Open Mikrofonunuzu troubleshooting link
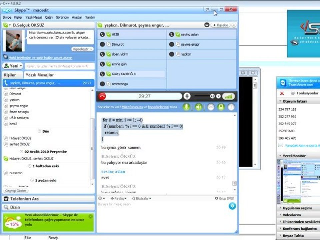 tap(132, 107)
